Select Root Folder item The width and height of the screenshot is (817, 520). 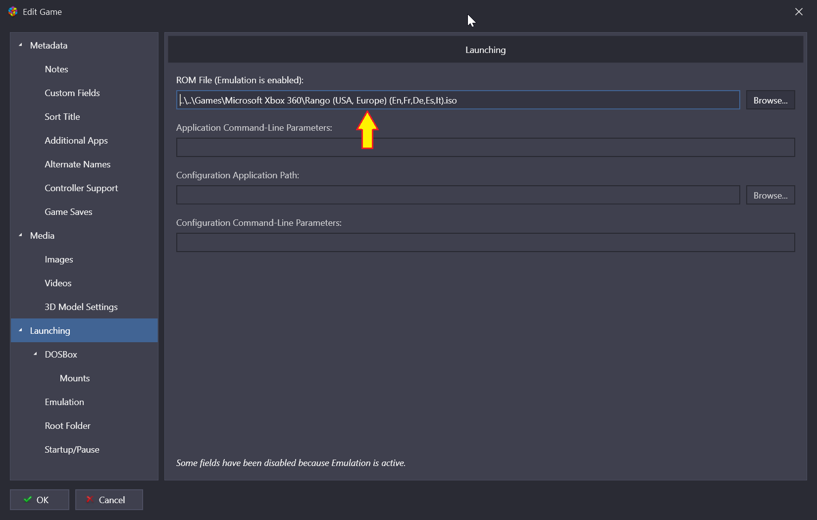[x=68, y=426]
